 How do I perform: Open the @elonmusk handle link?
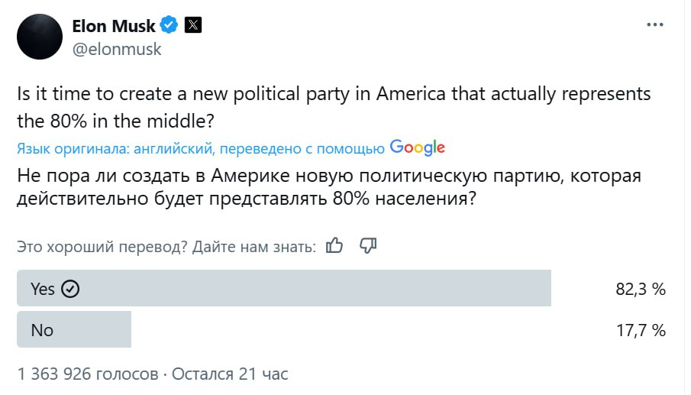click(117, 49)
